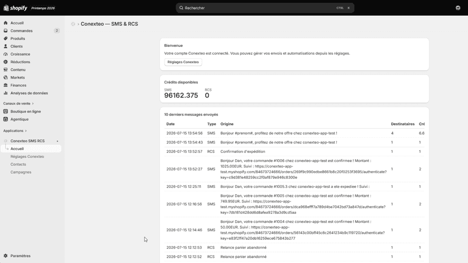Open Contacts submenu item
This screenshot has height=263, width=468.
tap(18, 164)
